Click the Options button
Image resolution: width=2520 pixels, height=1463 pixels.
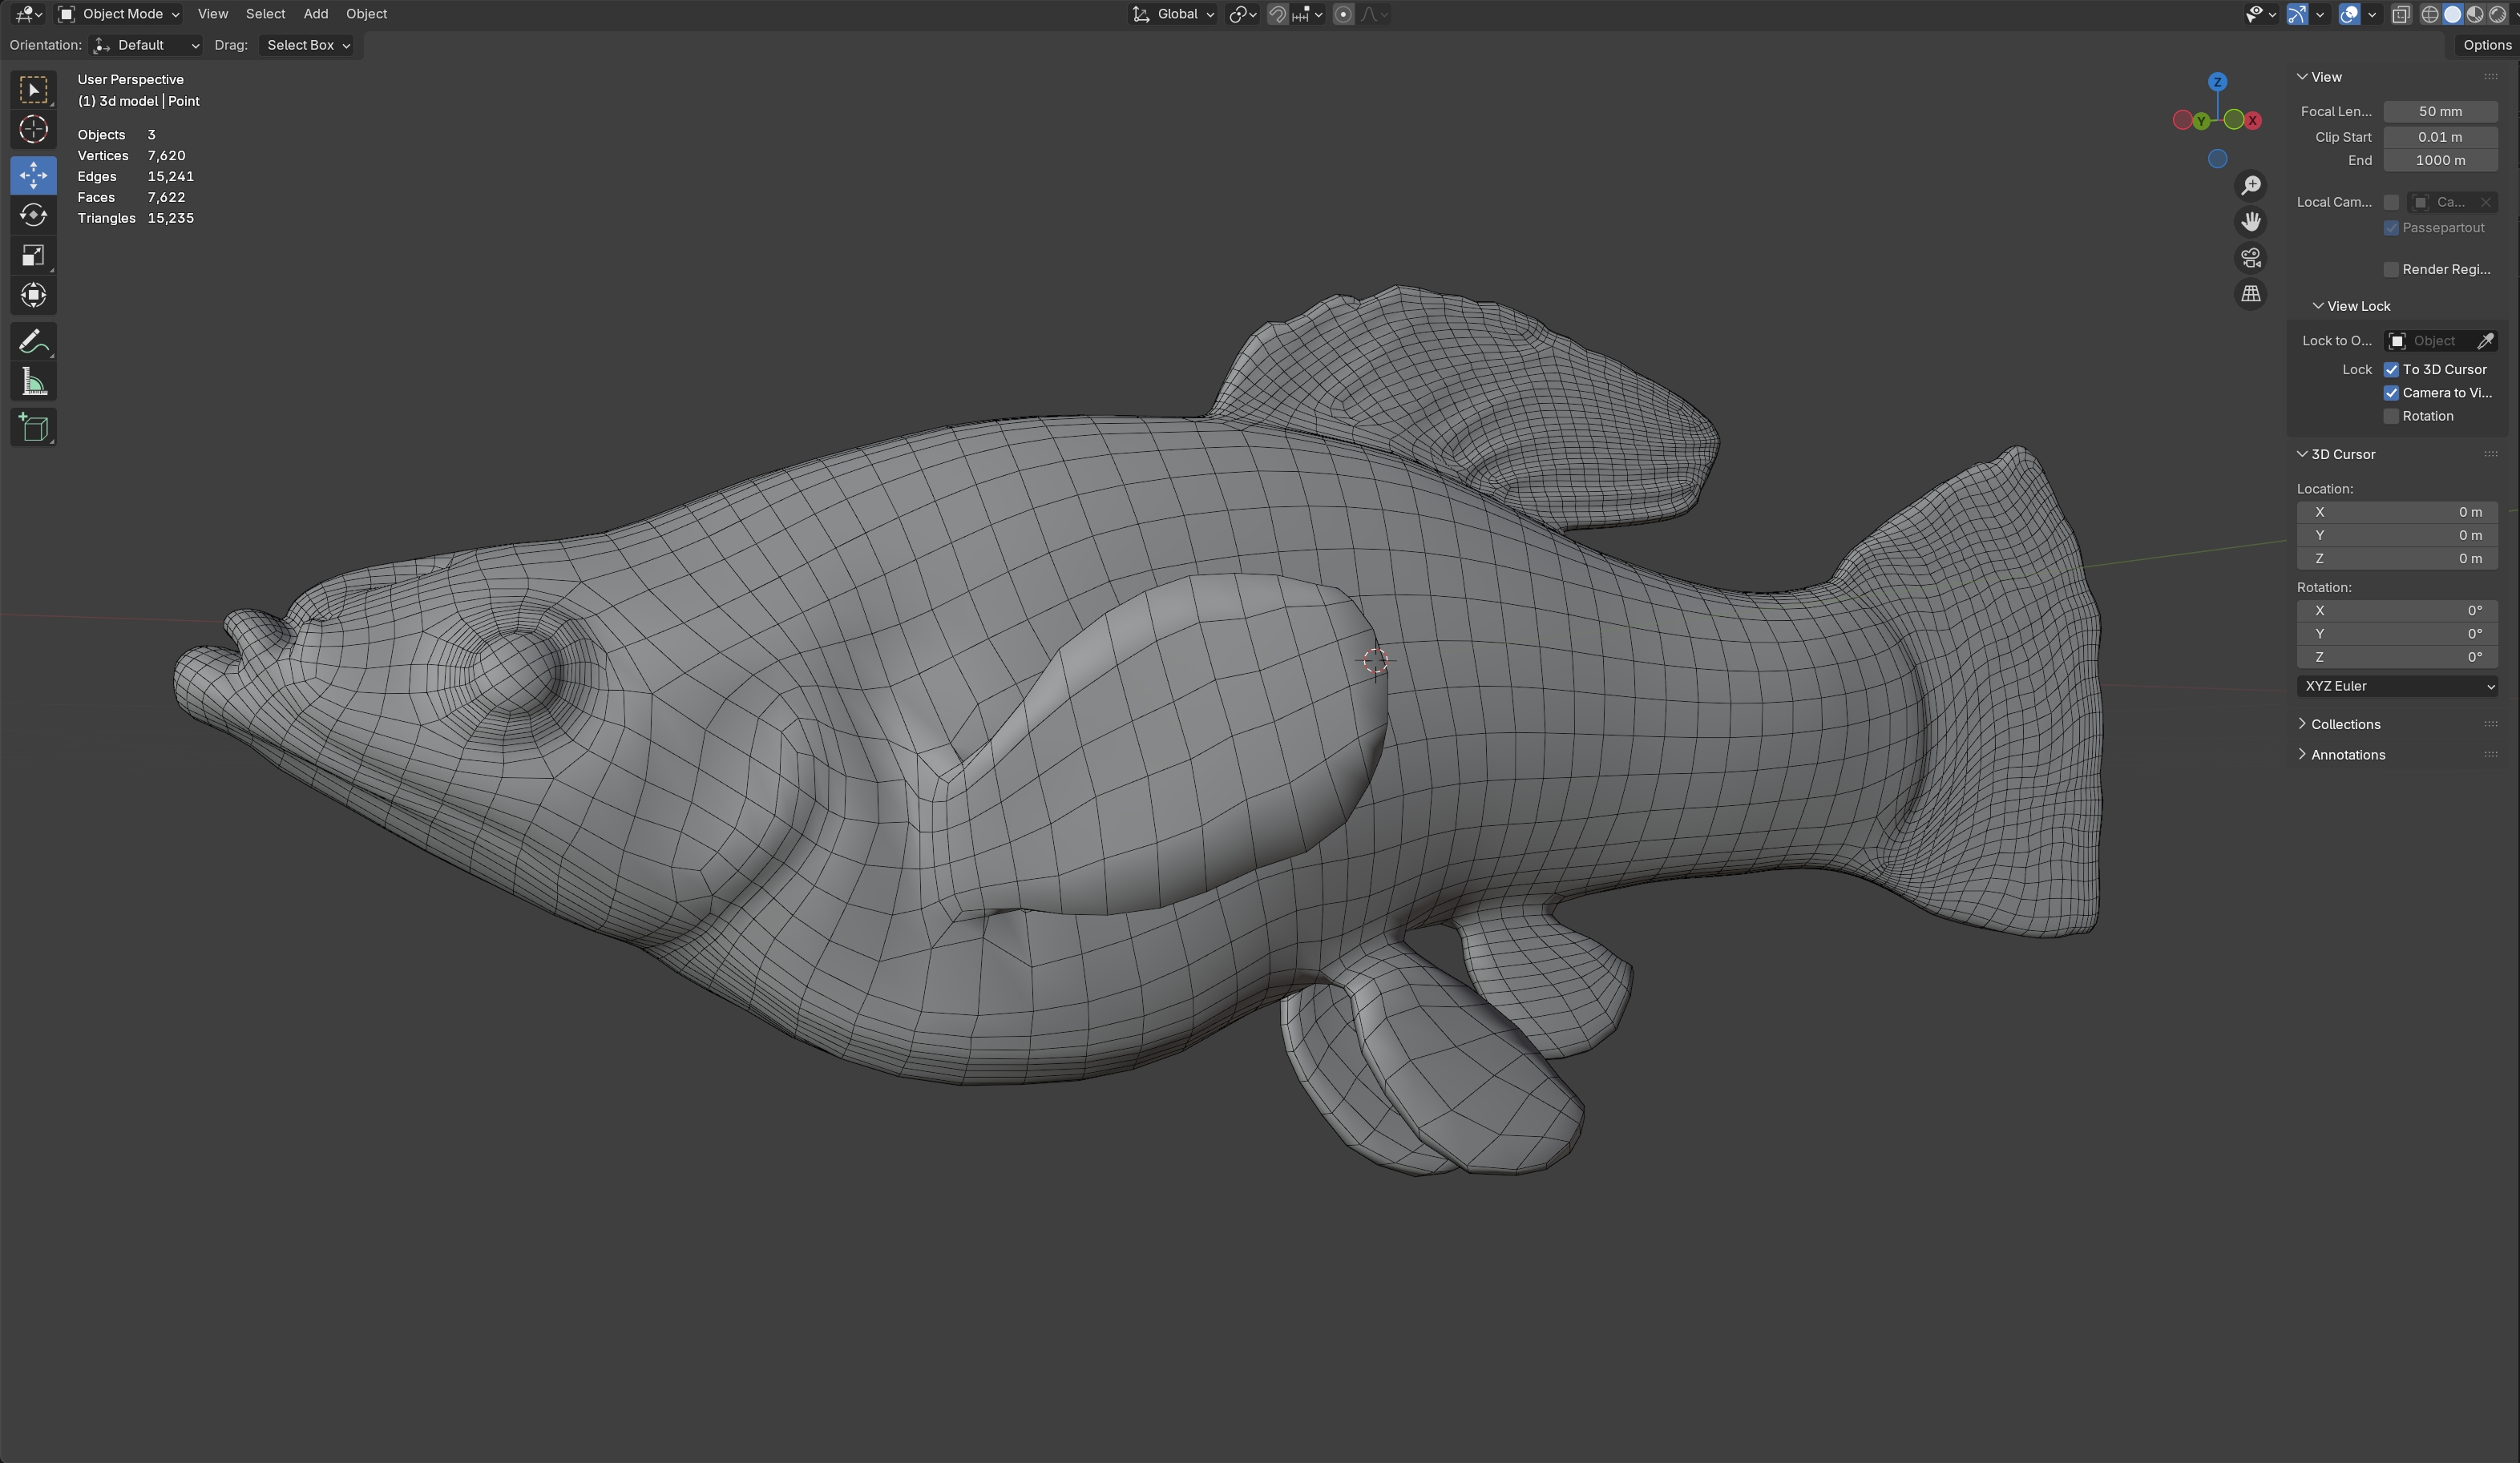click(2486, 45)
